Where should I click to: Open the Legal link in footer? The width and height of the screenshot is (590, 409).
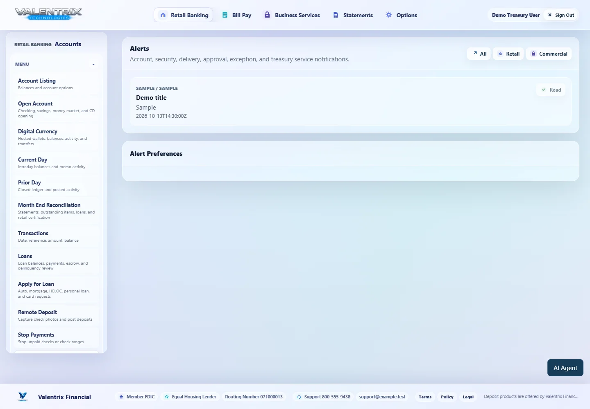pyautogui.click(x=468, y=397)
